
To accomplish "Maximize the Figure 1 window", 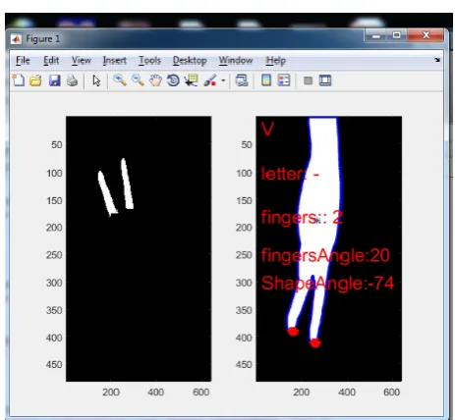I will 397,35.
